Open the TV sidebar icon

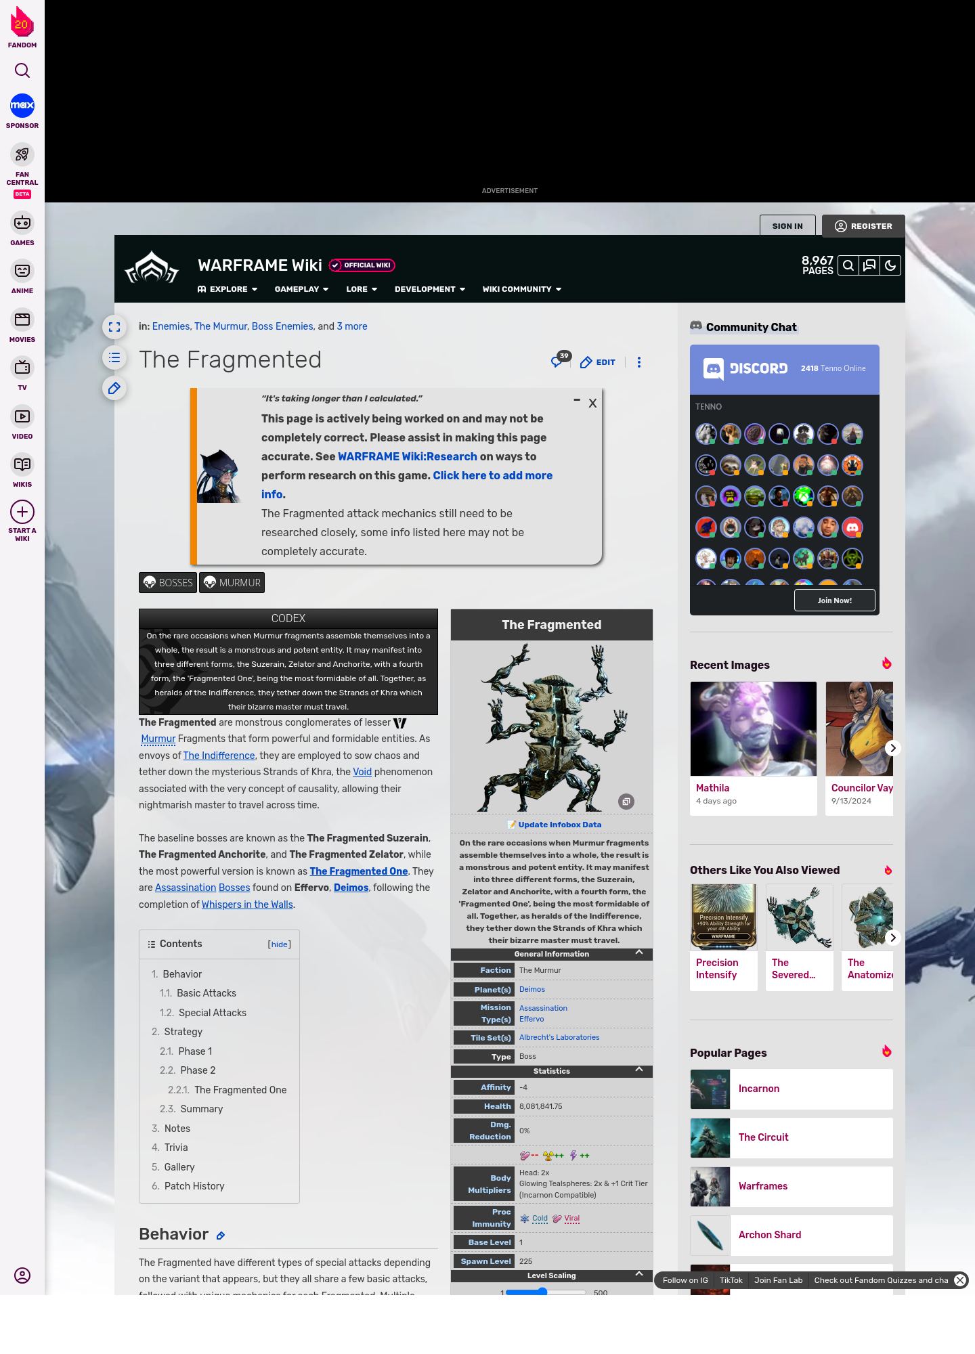tap(22, 368)
